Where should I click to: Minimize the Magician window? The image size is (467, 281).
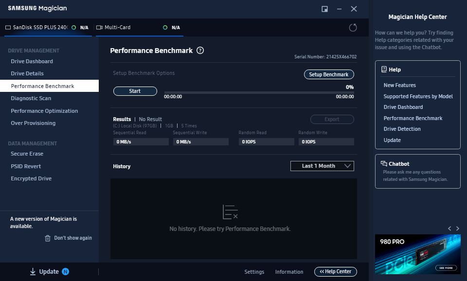(x=339, y=9)
